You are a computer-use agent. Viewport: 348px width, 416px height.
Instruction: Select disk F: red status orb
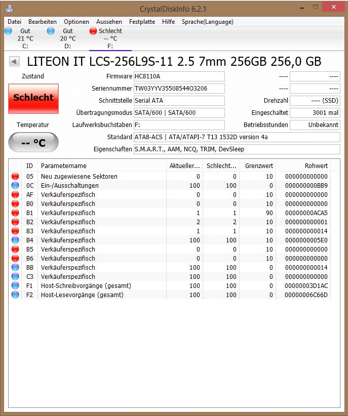[93, 31]
